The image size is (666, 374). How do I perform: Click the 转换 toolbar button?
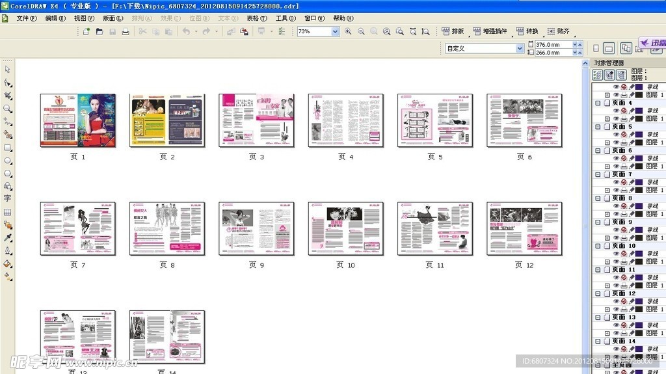pos(527,31)
